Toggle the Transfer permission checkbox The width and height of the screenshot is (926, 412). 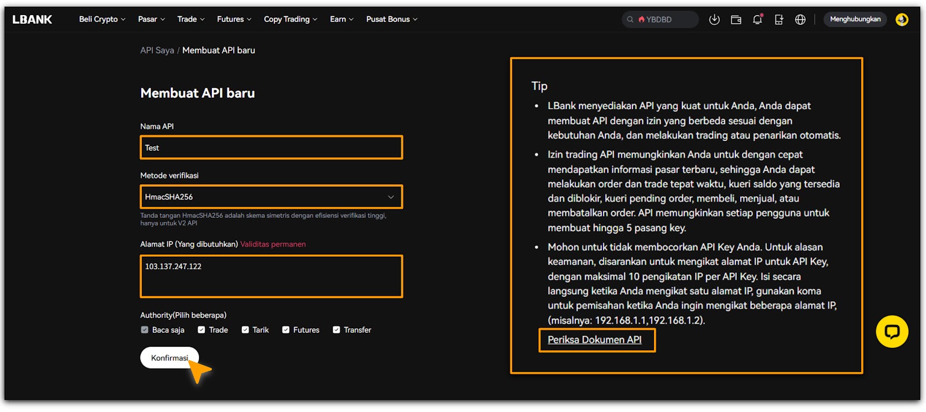pyautogui.click(x=336, y=330)
